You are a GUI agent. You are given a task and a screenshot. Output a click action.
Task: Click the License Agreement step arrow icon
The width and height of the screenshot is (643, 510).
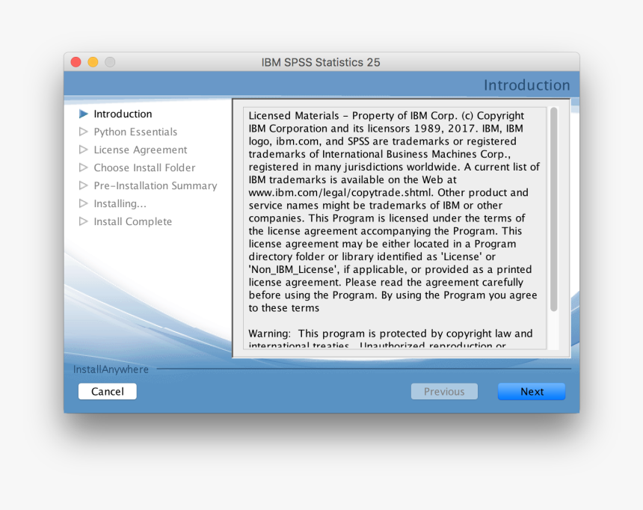point(84,150)
